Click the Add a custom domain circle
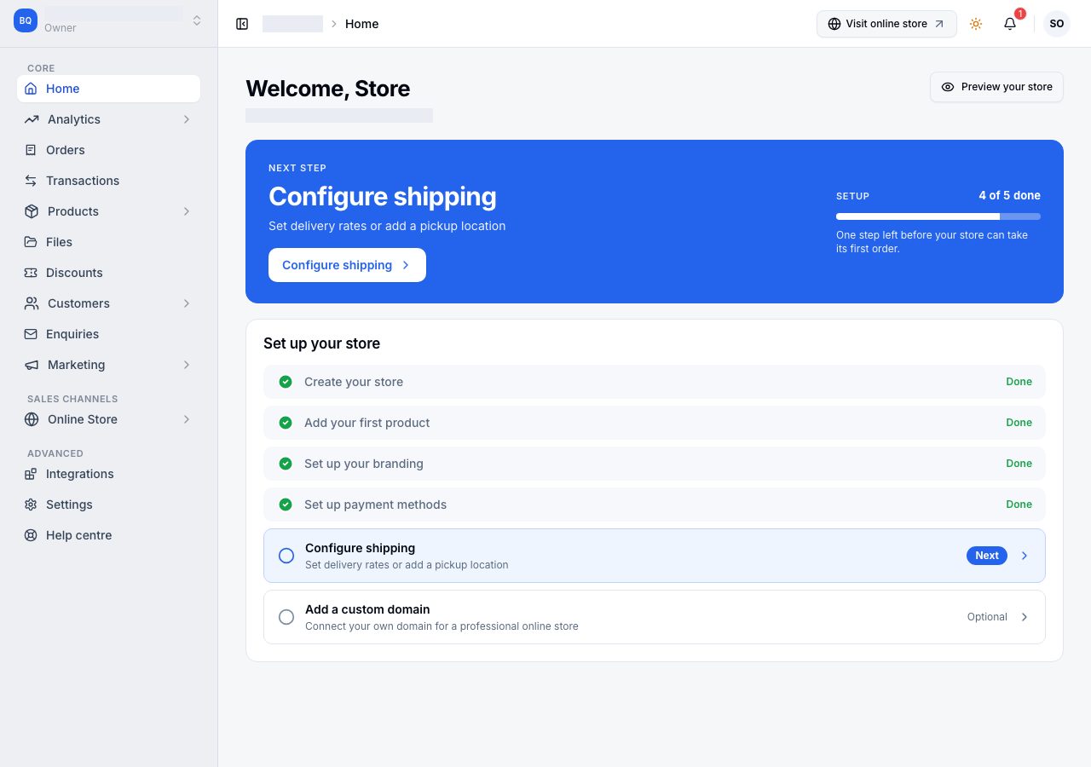 (x=286, y=617)
